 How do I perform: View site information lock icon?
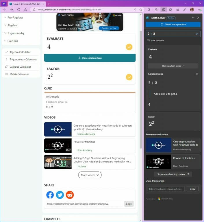[34, 10]
